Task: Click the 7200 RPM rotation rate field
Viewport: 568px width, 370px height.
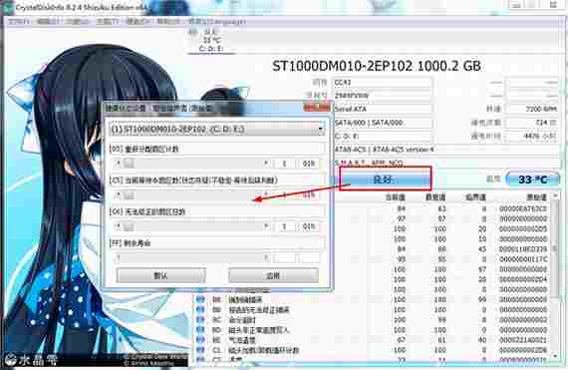Action: (532, 109)
